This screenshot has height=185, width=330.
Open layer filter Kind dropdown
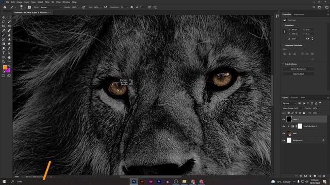coord(289,103)
